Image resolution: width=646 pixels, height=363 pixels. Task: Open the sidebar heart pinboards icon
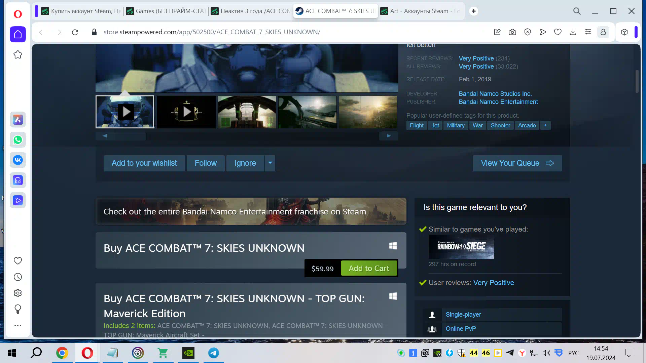pos(18,261)
